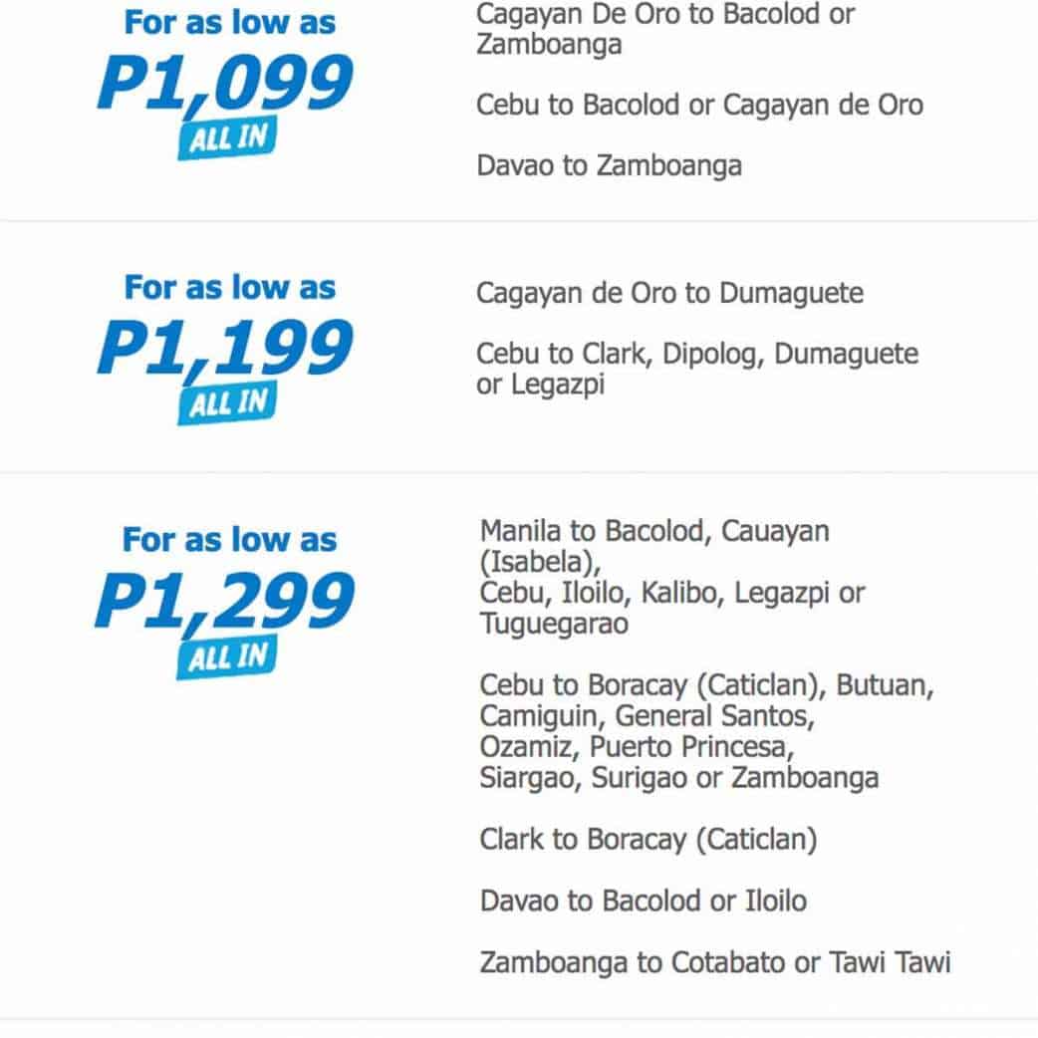1038x1038 pixels.
Task: Pick the Cebu to Bacolod or Cagayan de Oro route
Action: coord(699,105)
